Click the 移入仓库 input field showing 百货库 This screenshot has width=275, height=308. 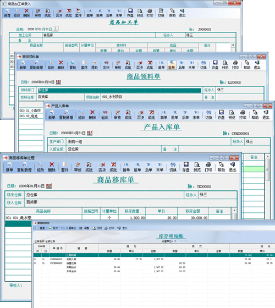pos(130,202)
